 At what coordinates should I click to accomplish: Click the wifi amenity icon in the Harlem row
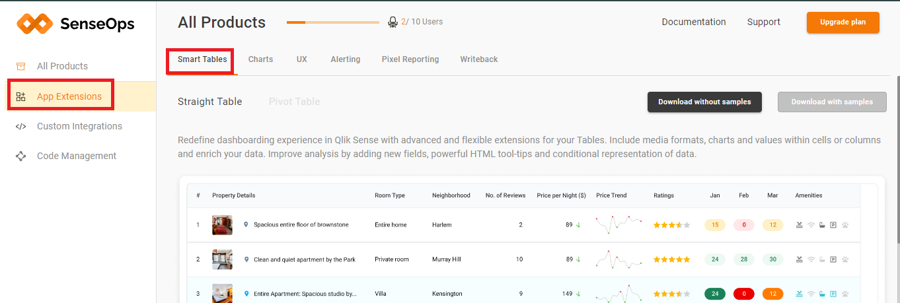[811, 225]
